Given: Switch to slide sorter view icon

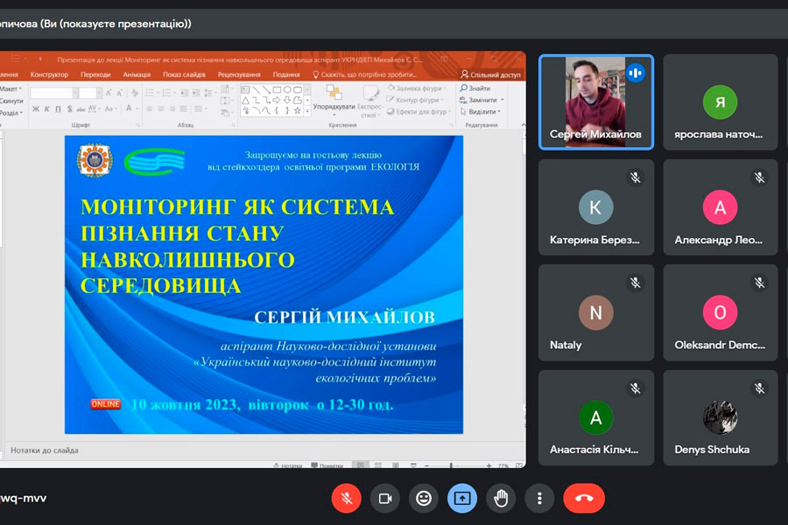Looking at the screenshot, I should click(378, 465).
